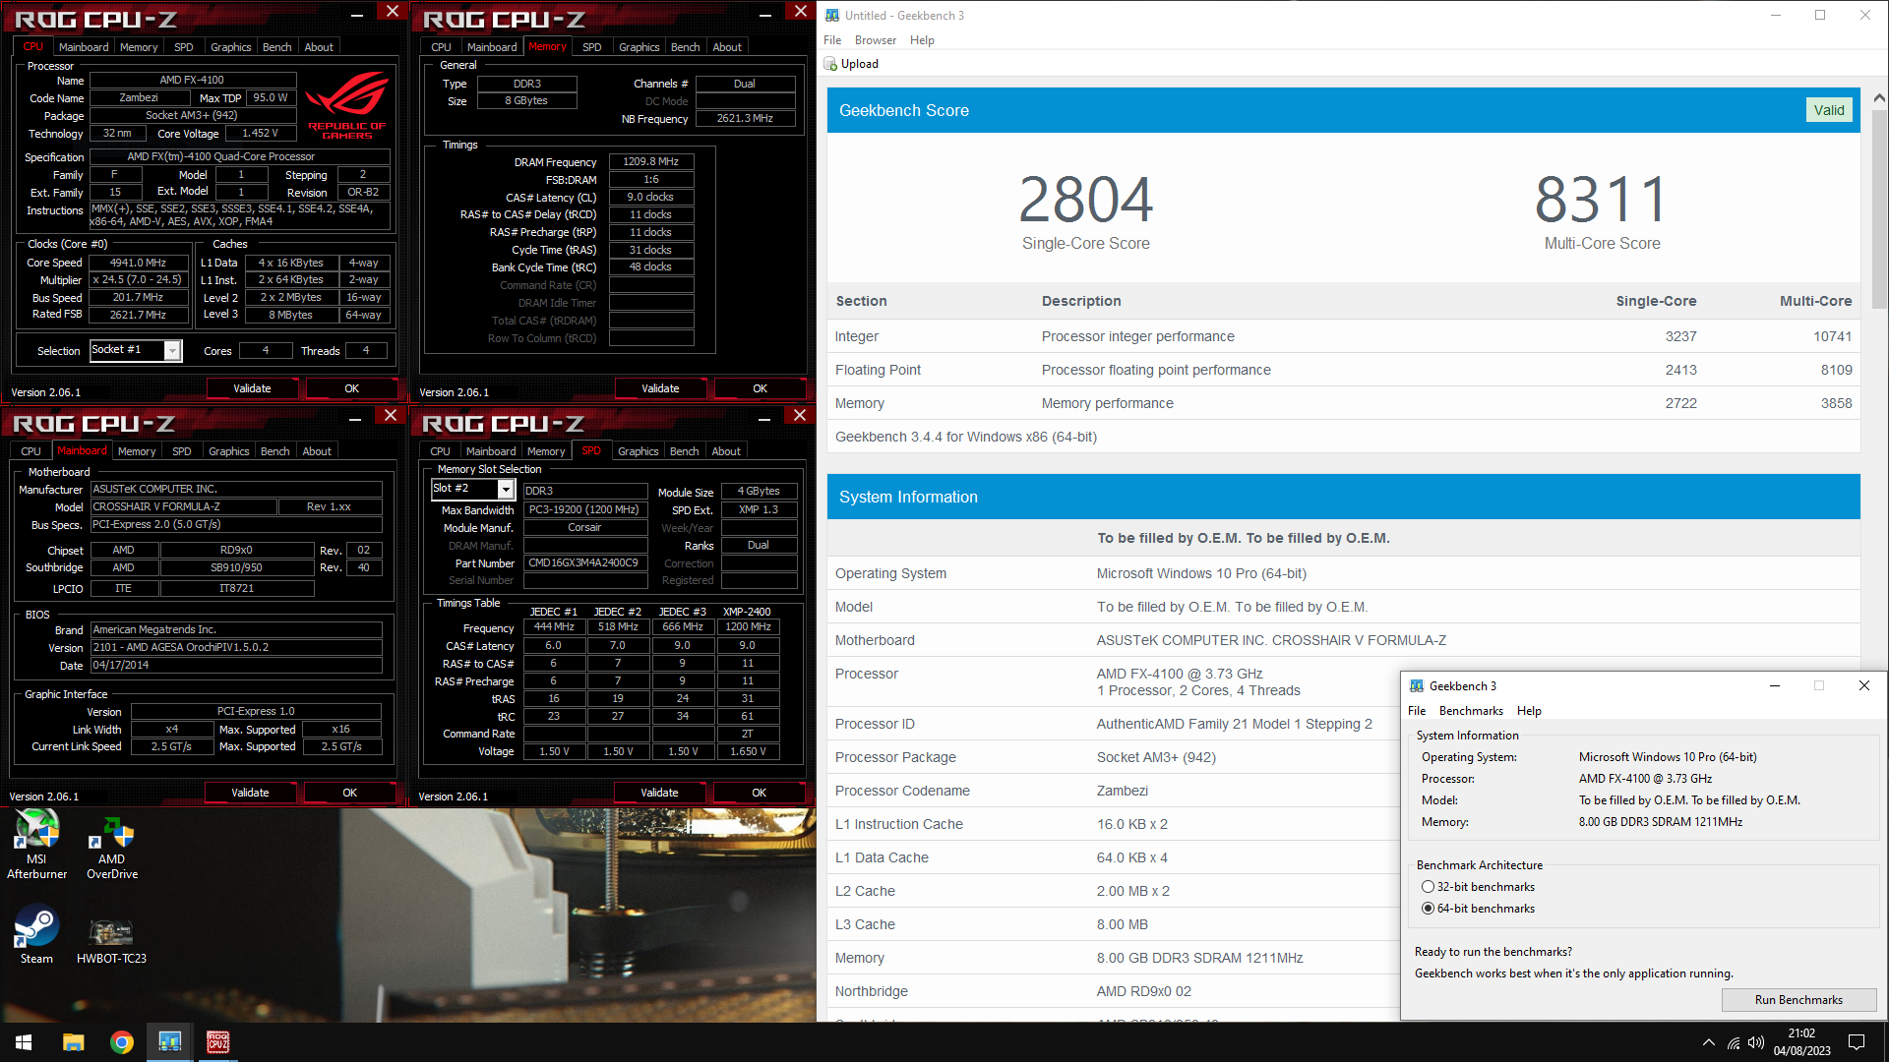
Task: Open File Explorer from the taskbar
Action: [73, 1042]
